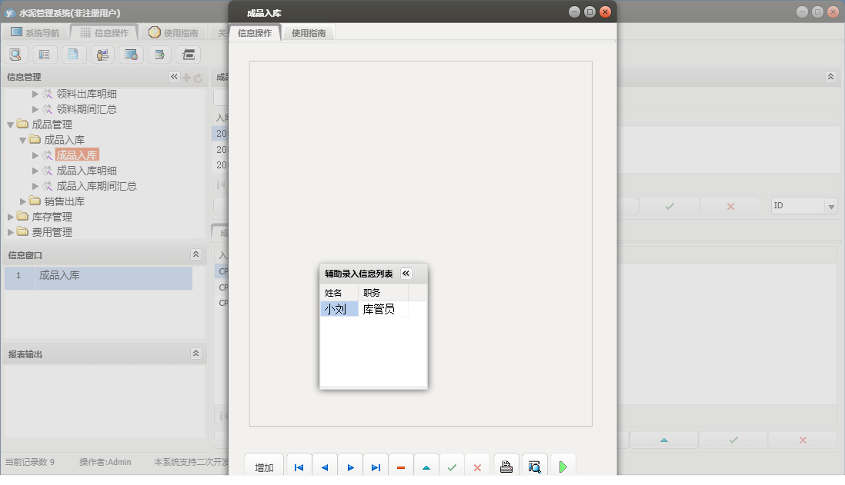
Task: Switch to 使用指南 tab in 成品入库 dialog
Action: [x=309, y=33]
